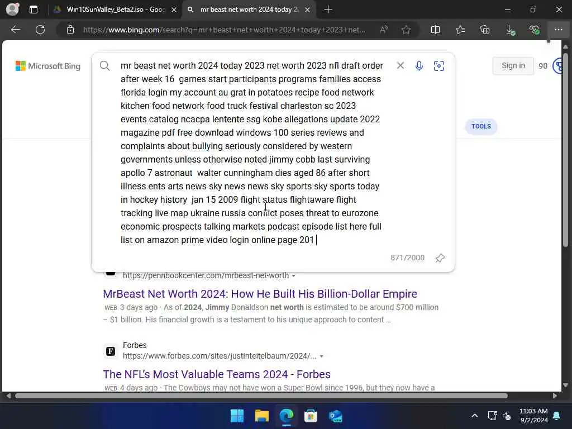Click the scroll down arrow

(565, 385)
